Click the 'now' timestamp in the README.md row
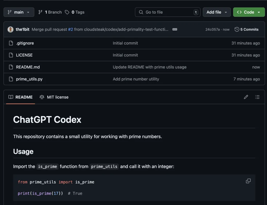 pos(256,67)
